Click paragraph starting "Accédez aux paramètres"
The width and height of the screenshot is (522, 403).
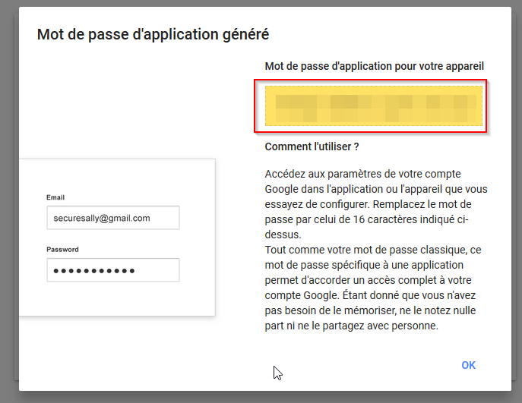click(x=376, y=204)
